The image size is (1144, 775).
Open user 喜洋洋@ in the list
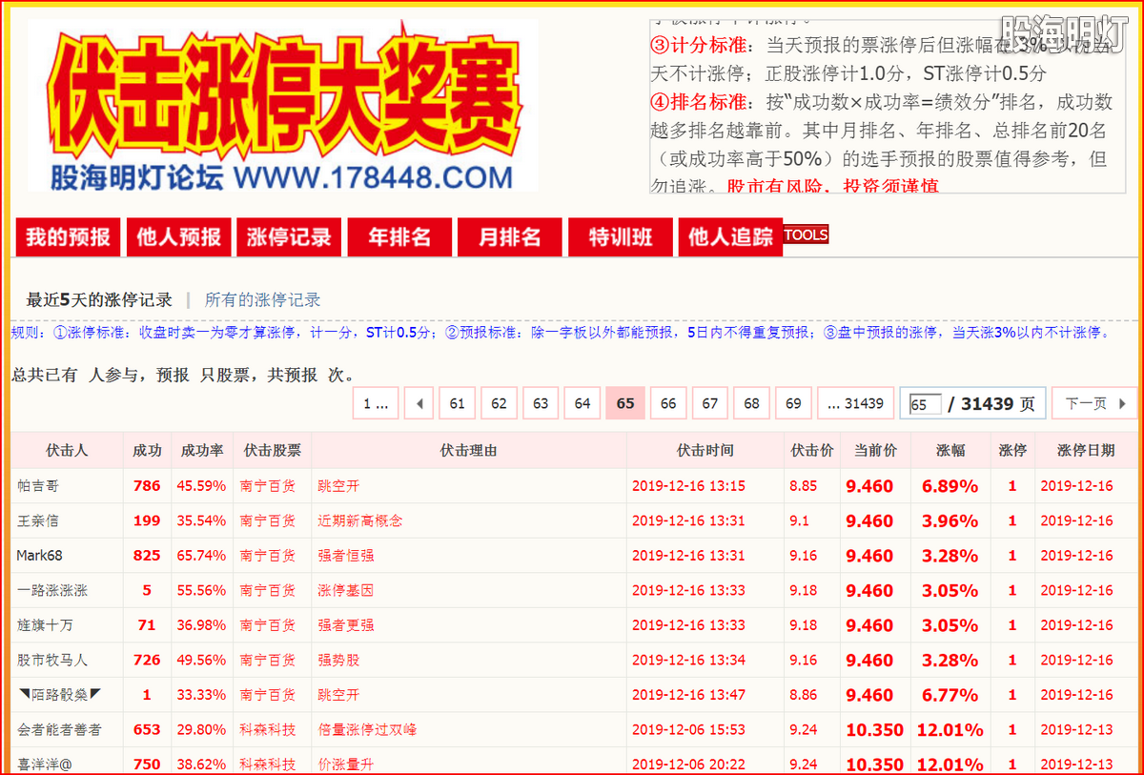(44, 765)
